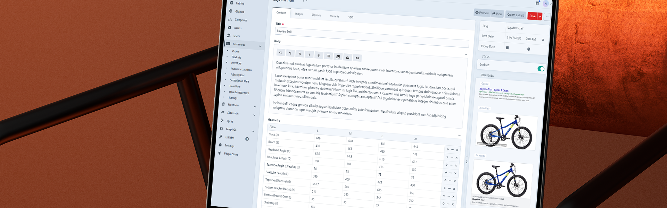Insert an image via Body toolbar
Image resolution: width=667 pixels, height=208 pixels.
tap(338, 57)
